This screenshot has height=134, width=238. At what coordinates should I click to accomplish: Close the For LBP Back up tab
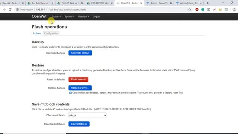tap(82, 3)
